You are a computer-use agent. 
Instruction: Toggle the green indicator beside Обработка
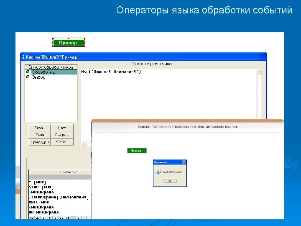(x=28, y=72)
